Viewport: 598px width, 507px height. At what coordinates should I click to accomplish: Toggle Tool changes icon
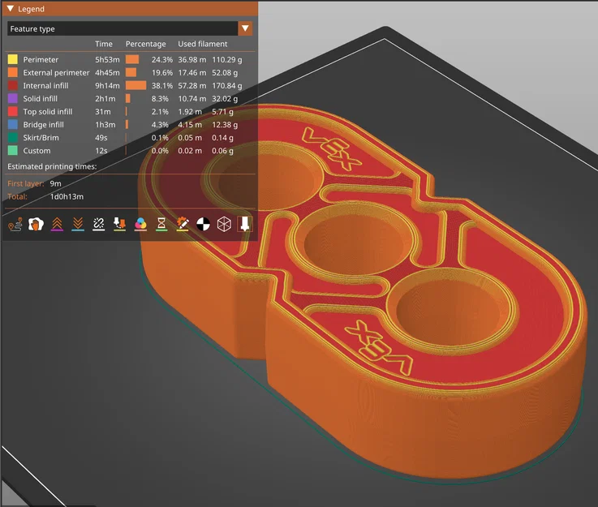pos(120,224)
